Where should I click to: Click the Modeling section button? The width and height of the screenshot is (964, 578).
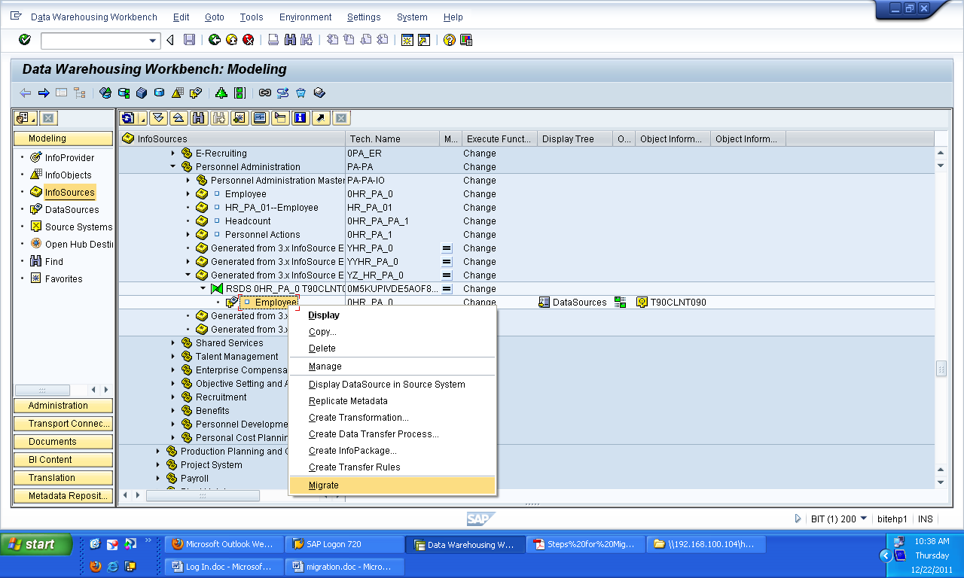tap(63, 138)
